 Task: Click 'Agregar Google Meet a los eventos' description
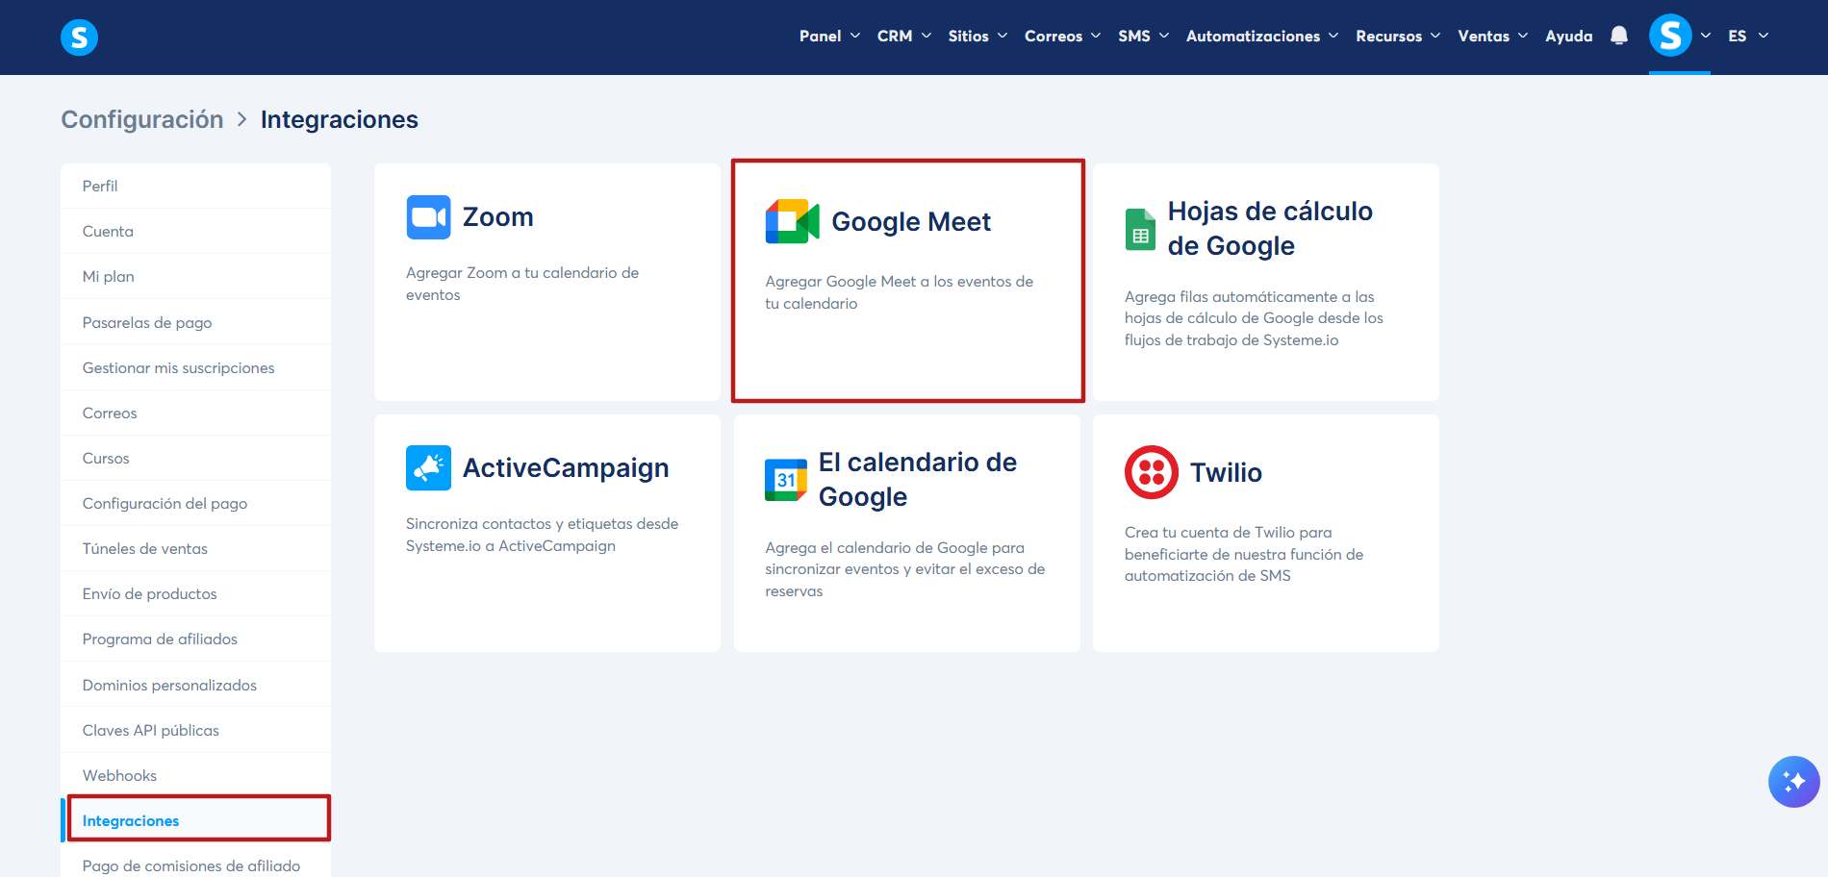pyautogui.click(x=899, y=292)
